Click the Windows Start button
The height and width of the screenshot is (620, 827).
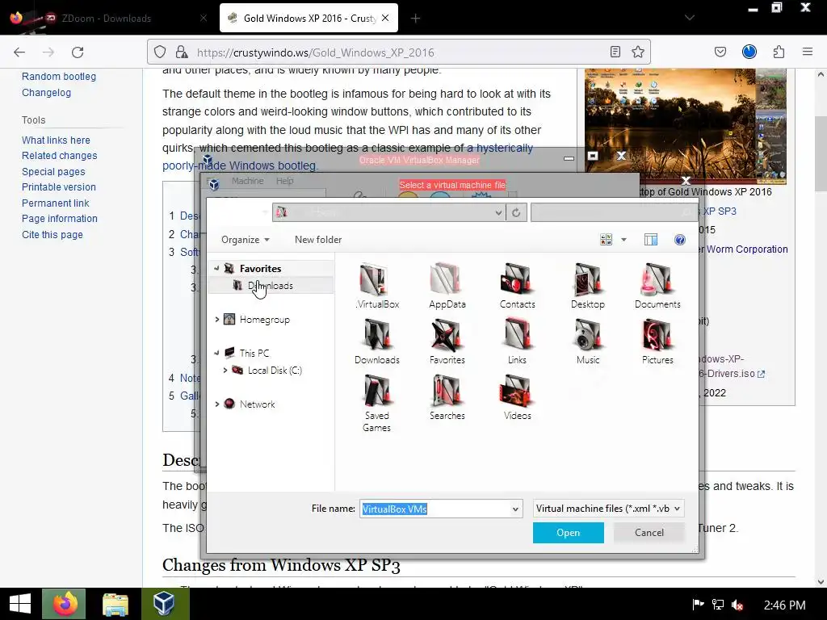[20, 604]
